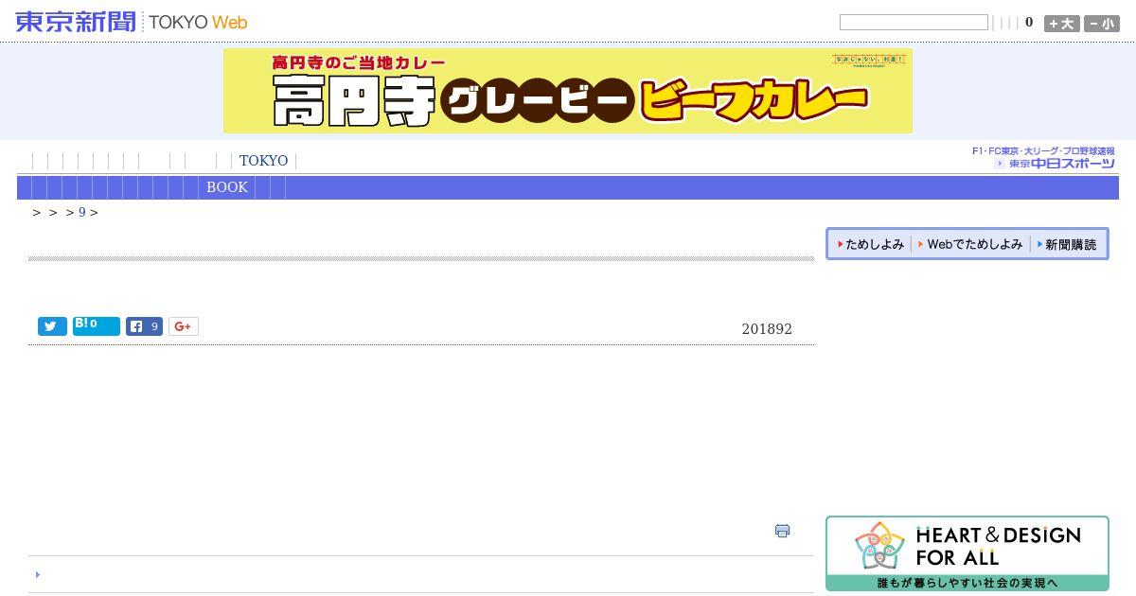
Task: Open the BOOK tab in blue bar
Action: tap(227, 187)
